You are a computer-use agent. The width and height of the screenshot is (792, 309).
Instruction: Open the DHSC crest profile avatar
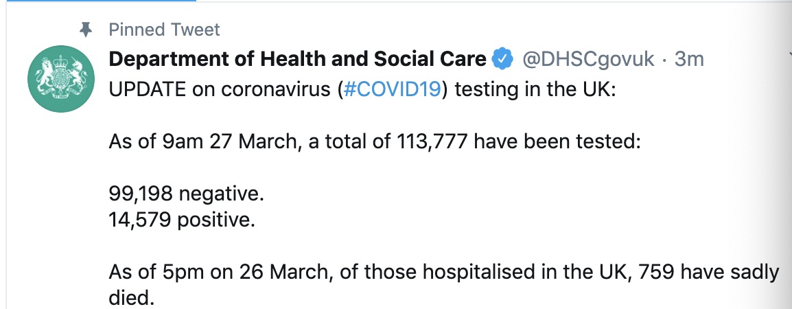click(x=60, y=78)
